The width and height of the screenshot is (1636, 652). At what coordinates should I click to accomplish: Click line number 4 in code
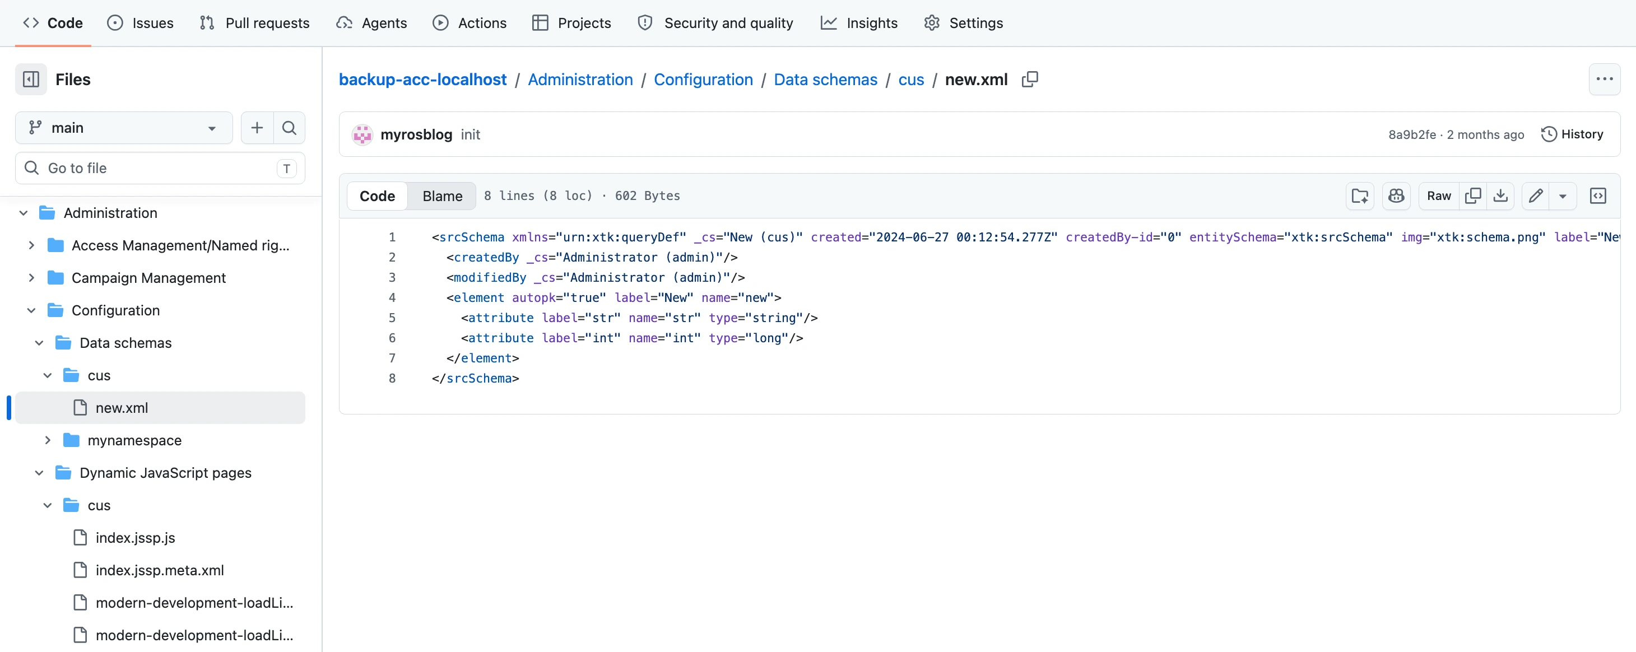coord(392,298)
